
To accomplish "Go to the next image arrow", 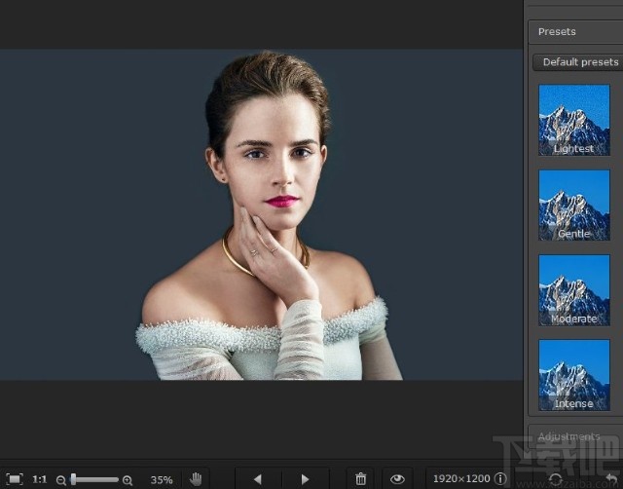I will click(305, 479).
